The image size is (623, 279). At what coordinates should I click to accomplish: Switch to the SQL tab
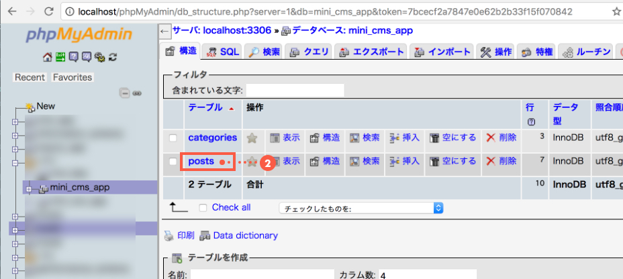coord(222,52)
